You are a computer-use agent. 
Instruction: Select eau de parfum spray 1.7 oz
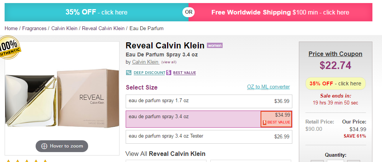click(209, 101)
